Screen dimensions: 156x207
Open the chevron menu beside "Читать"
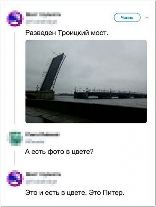[x=147, y=18]
